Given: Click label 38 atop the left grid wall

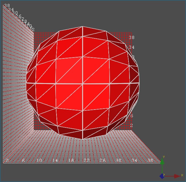Looking at the screenshot, I should (7, 6).
